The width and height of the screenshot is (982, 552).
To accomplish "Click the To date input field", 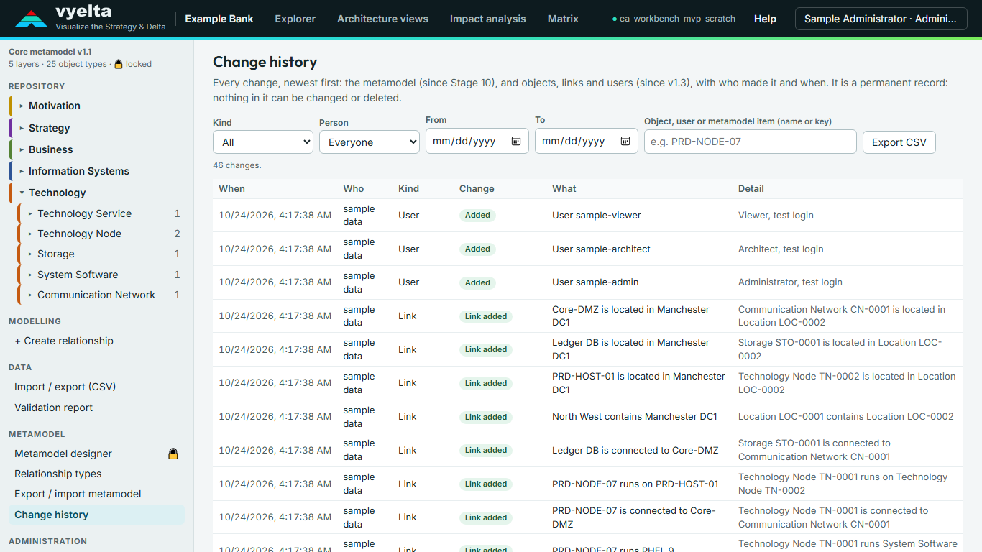I will click(x=587, y=141).
